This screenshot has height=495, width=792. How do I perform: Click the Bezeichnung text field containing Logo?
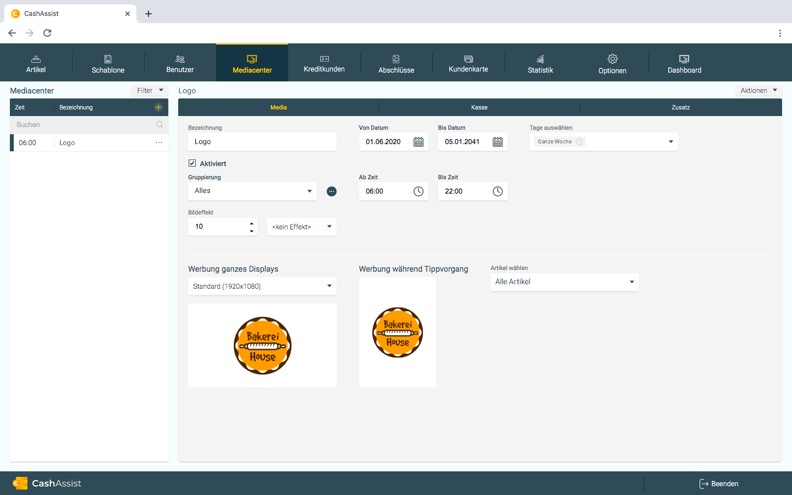[262, 142]
